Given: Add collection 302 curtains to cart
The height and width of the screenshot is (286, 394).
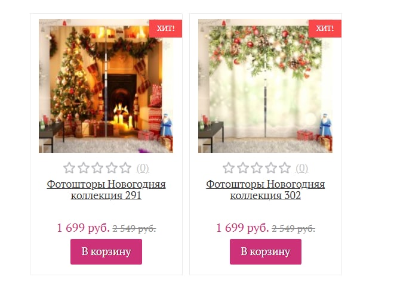Looking at the screenshot, I should coord(265,251).
